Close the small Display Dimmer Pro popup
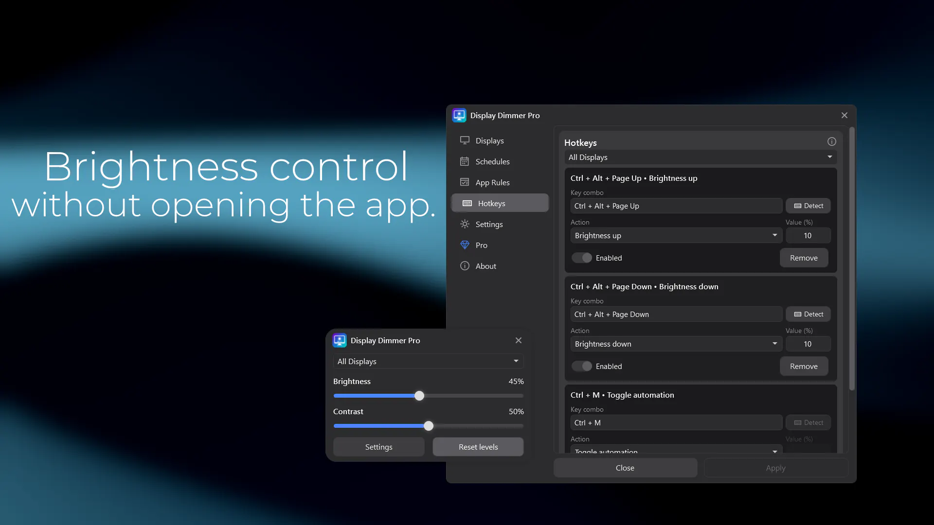The width and height of the screenshot is (934, 525). (518, 340)
